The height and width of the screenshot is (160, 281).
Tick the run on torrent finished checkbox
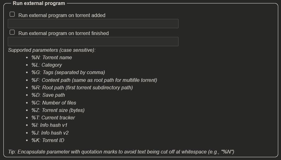12,32
